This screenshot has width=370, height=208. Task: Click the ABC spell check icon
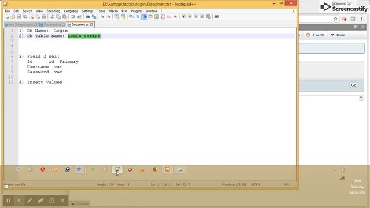coord(217,17)
